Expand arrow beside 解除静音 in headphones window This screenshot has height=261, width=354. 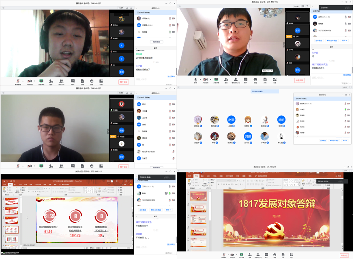click(23, 81)
